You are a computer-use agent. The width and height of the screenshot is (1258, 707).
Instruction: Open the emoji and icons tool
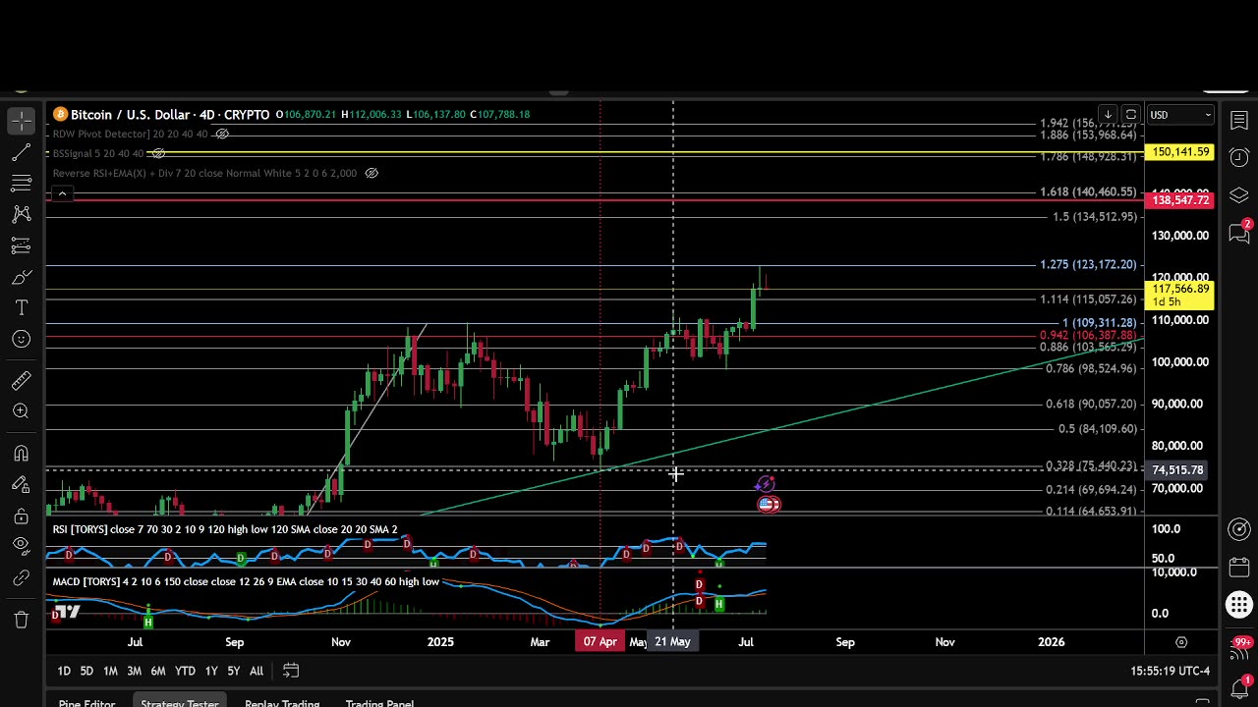point(21,339)
